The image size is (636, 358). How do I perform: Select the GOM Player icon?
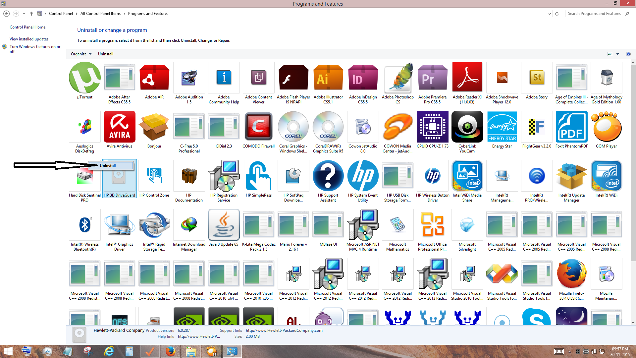tap(606, 127)
